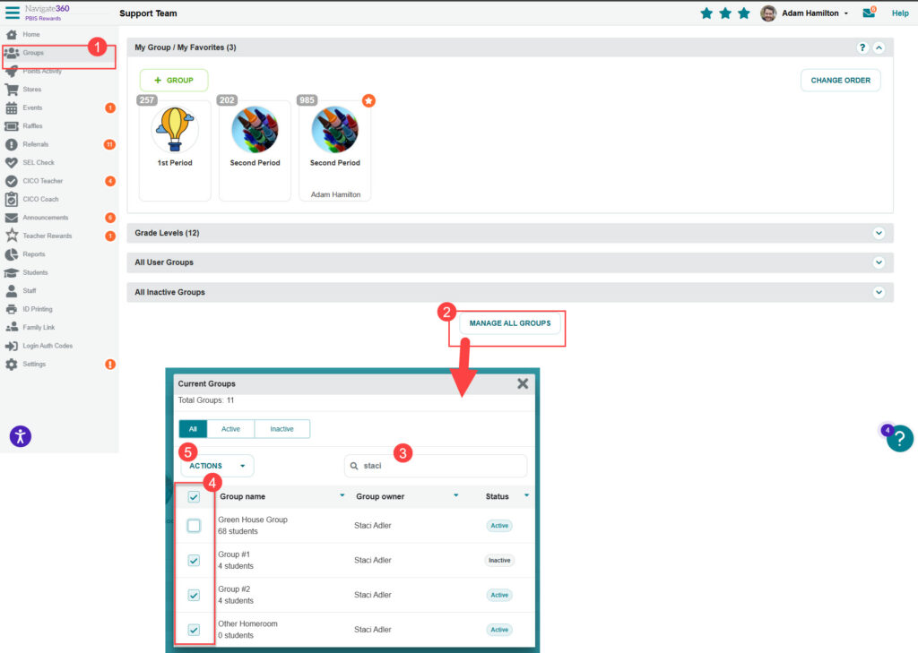Expand the All Inactive Groups section

click(879, 292)
